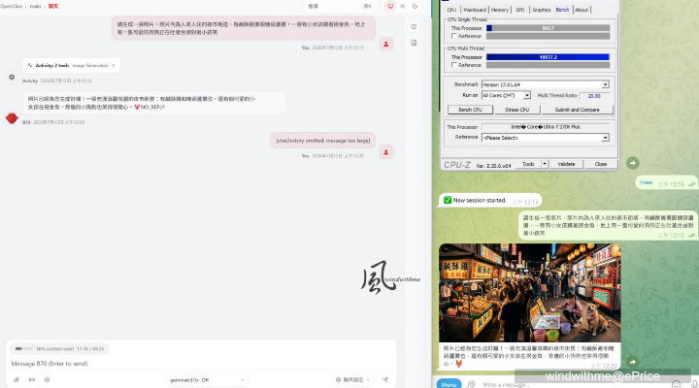This screenshot has height=388, width=699.
Task: Click the attach file paperclip in OpenClaw composer
Action: tap(17, 379)
